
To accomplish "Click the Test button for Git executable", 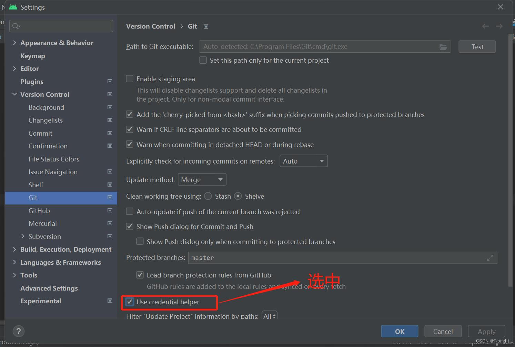I will coord(477,46).
